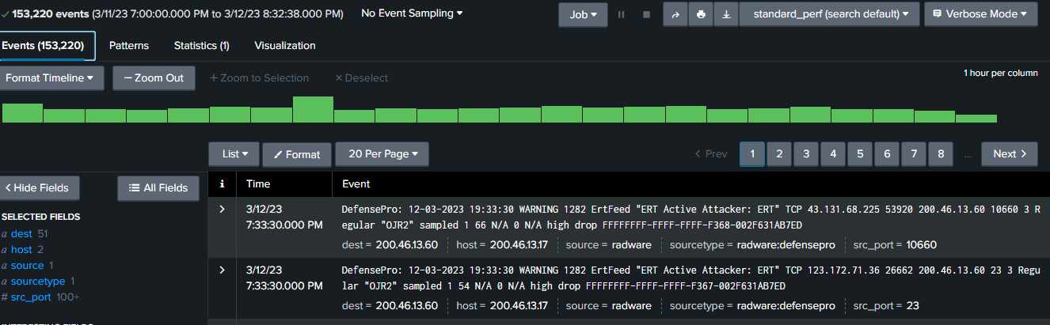Open the Format Timeline dropdown
The height and width of the screenshot is (325, 1050).
(x=50, y=78)
